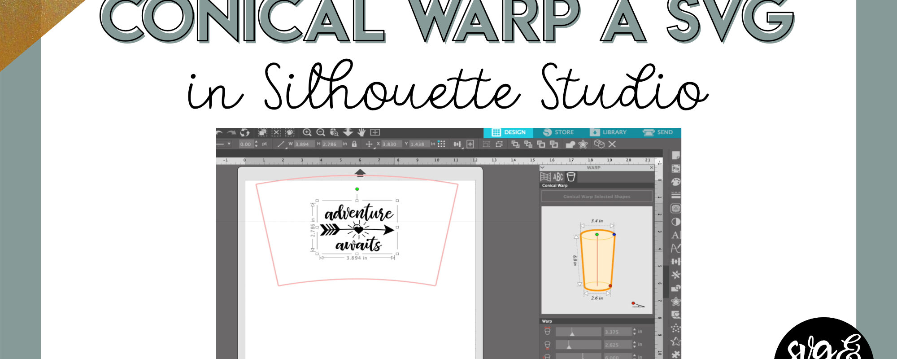This screenshot has width=897, height=359.
Task: Close the WARP panel
Action: [x=651, y=167]
